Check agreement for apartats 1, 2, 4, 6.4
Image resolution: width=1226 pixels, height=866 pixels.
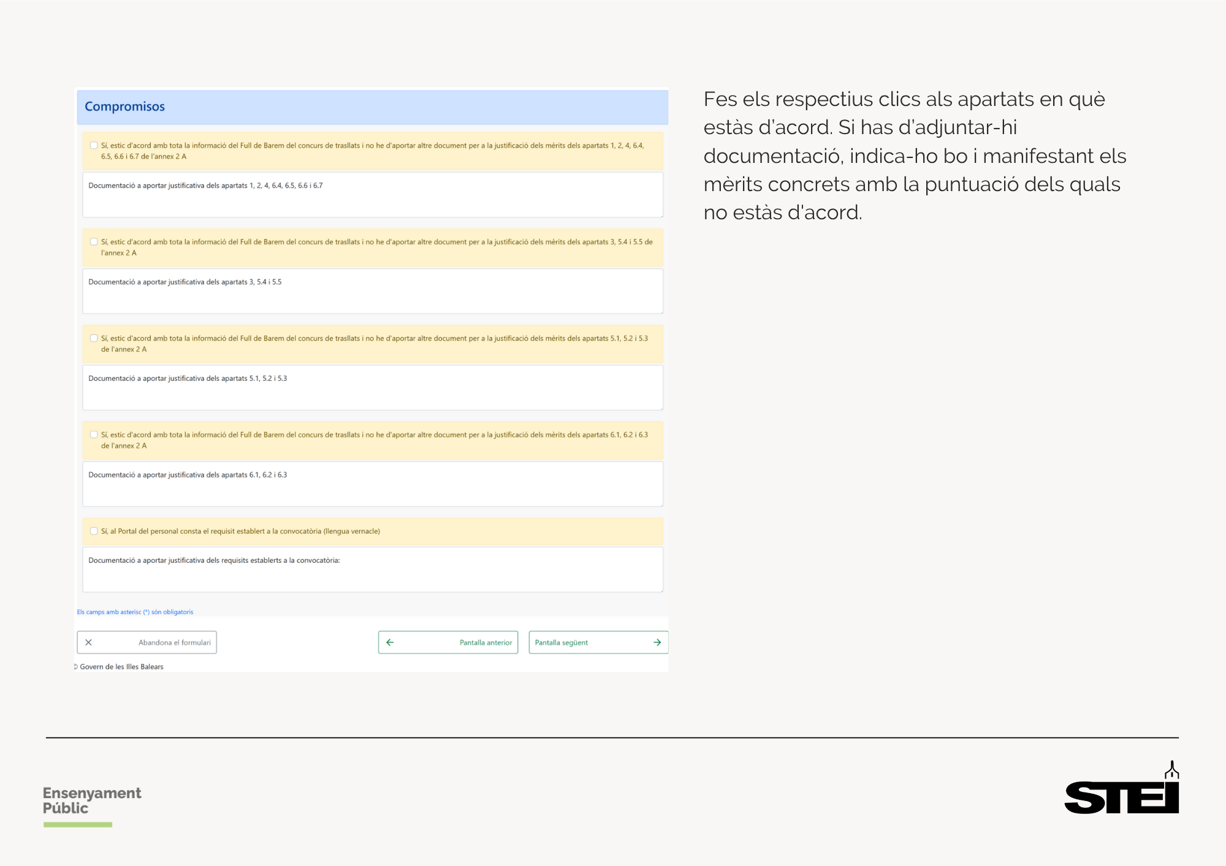coord(94,146)
